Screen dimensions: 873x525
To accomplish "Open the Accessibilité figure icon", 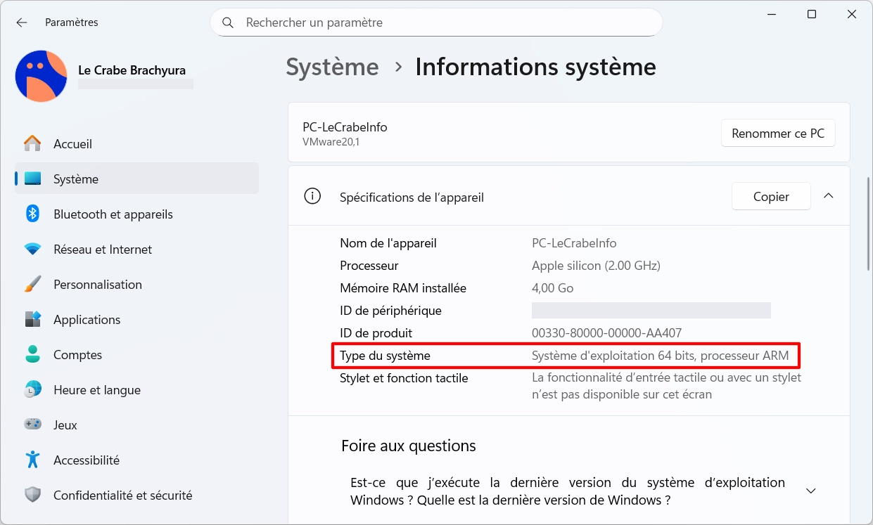I will click(32, 460).
